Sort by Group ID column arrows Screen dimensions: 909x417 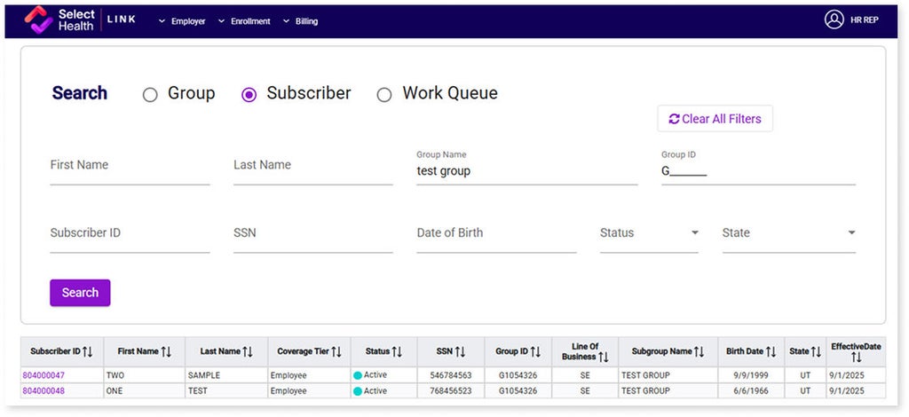pos(536,351)
